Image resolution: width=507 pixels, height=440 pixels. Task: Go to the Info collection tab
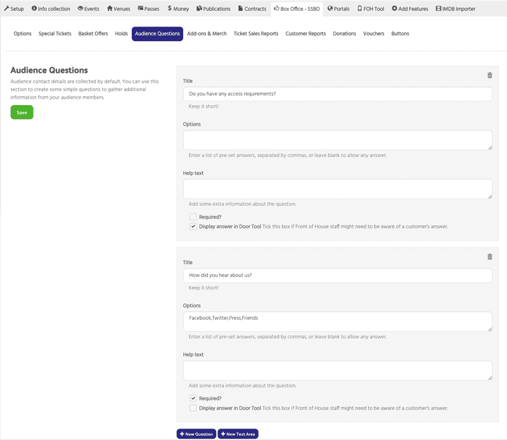pos(51,9)
